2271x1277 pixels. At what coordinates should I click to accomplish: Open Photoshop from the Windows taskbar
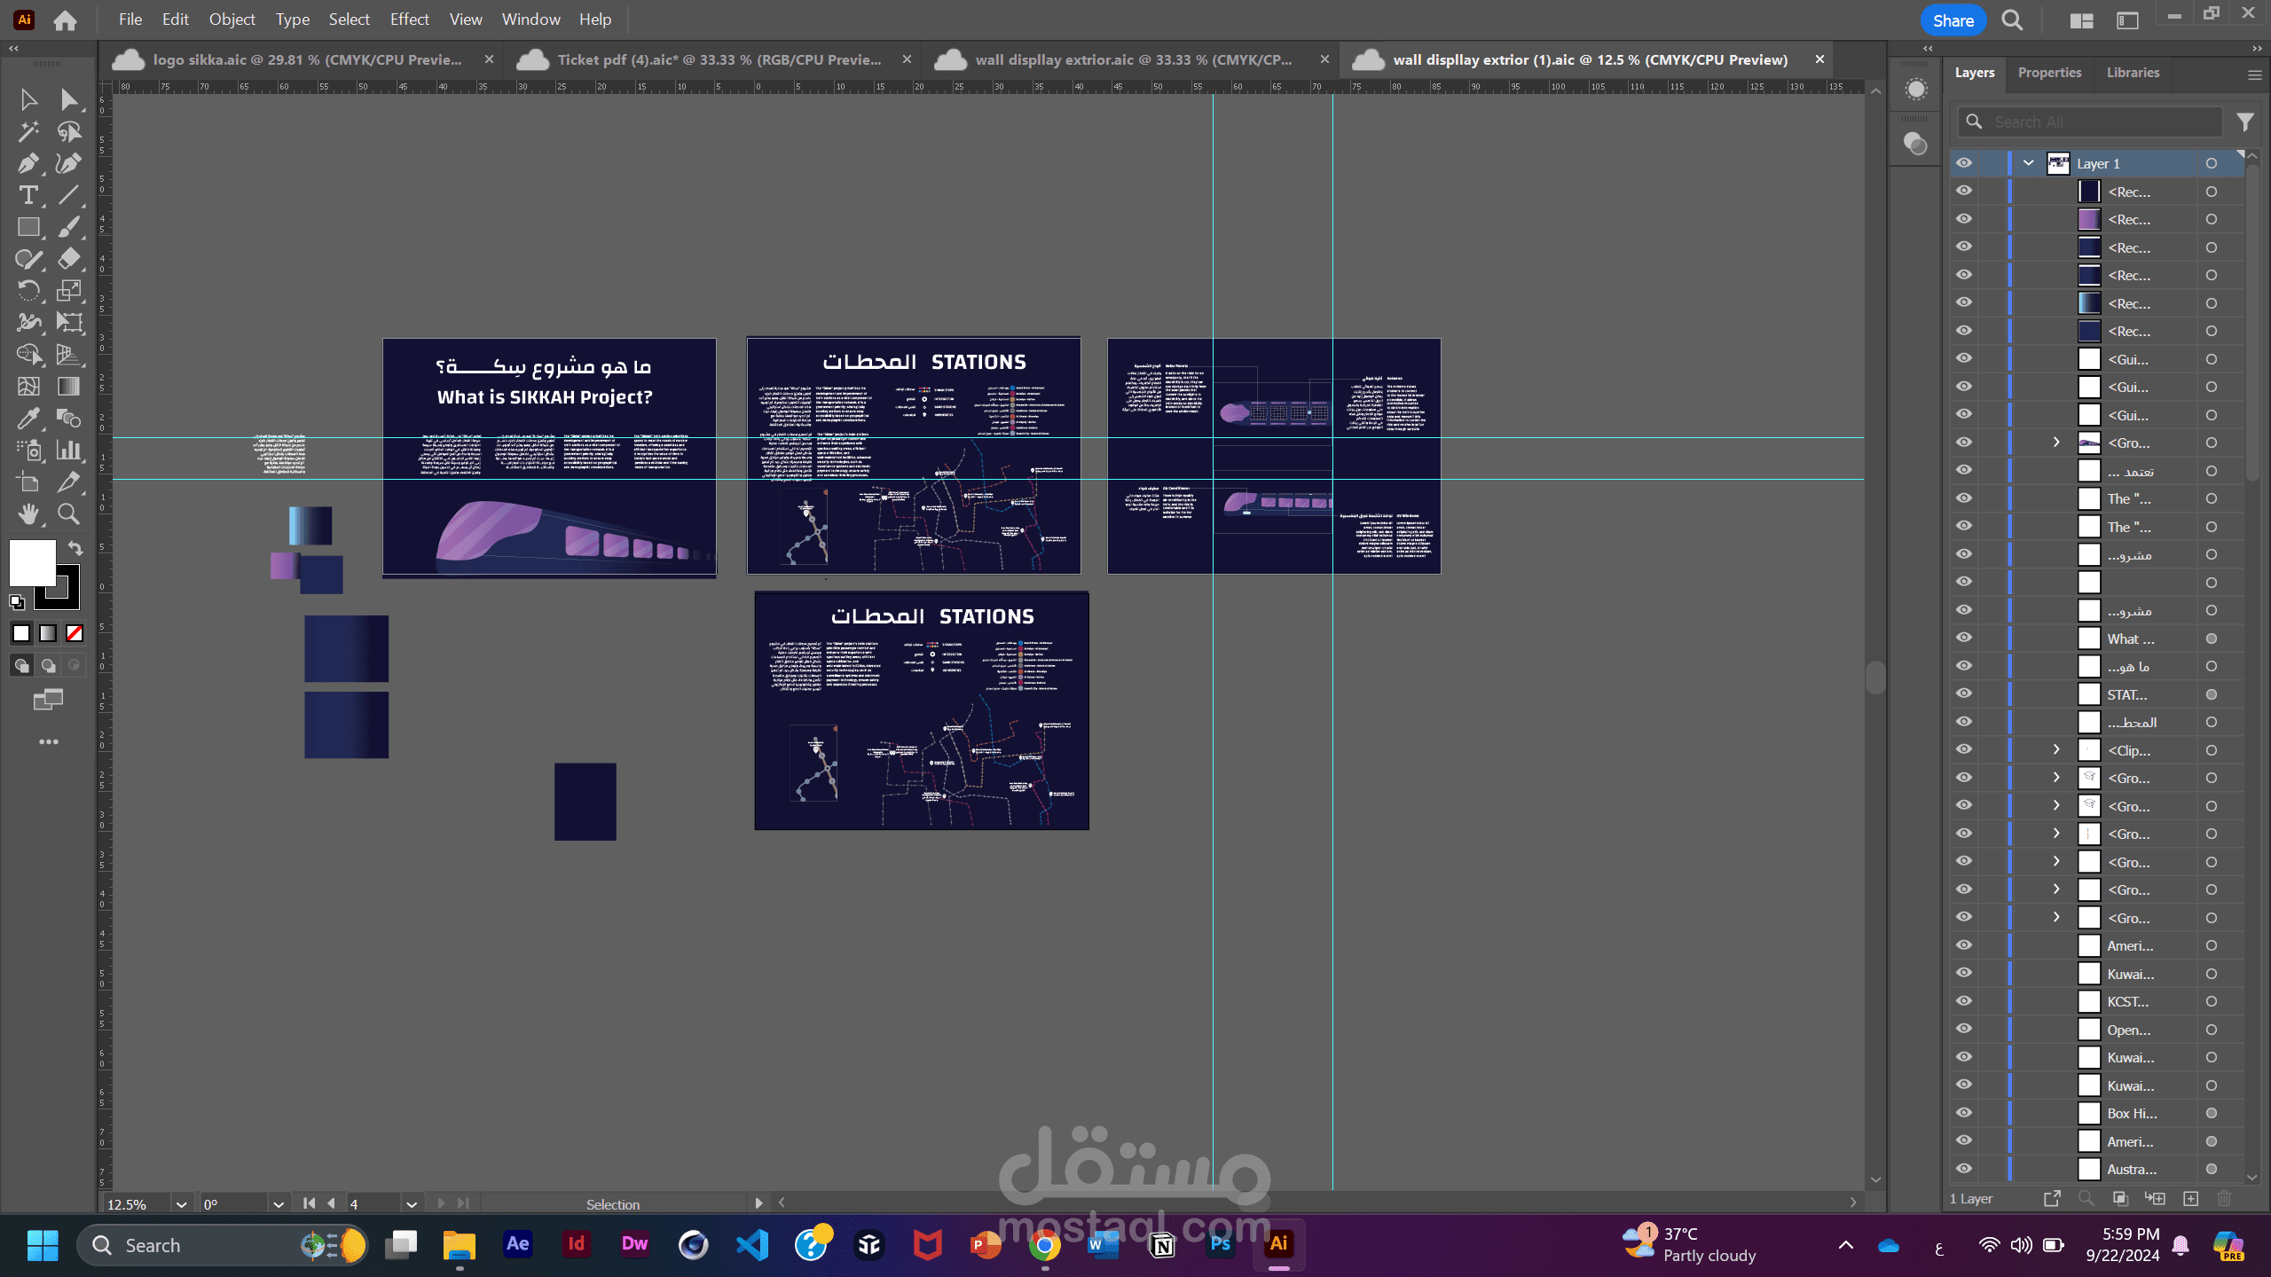(x=1220, y=1244)
